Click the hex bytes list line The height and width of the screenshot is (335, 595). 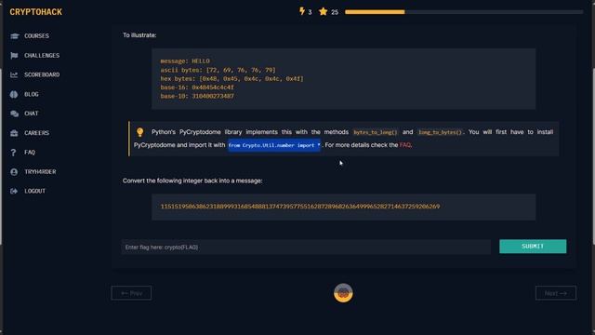click(x=231, y=79)
